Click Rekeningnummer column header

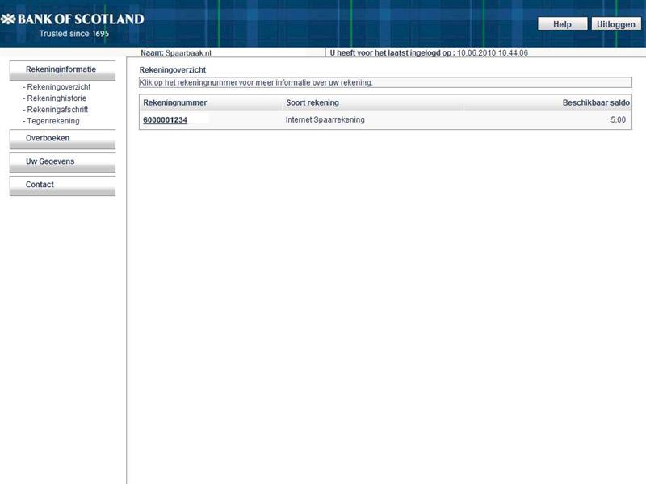pyautogui.click(x=174, y=102)
